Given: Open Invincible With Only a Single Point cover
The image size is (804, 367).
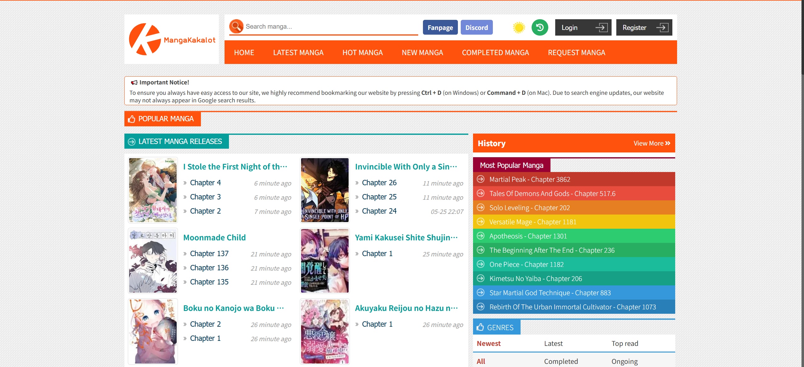Looking at the screenshot, I should (325, 190).
